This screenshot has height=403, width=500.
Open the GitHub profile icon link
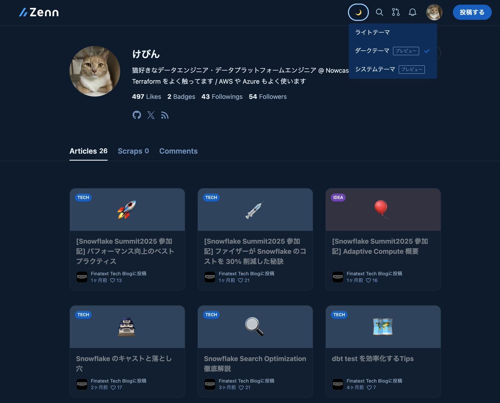tap(137, 115)
